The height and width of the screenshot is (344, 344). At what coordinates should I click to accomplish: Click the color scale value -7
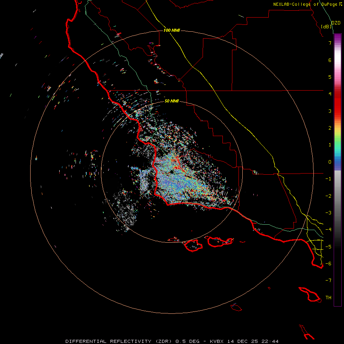tap(328, 281)
